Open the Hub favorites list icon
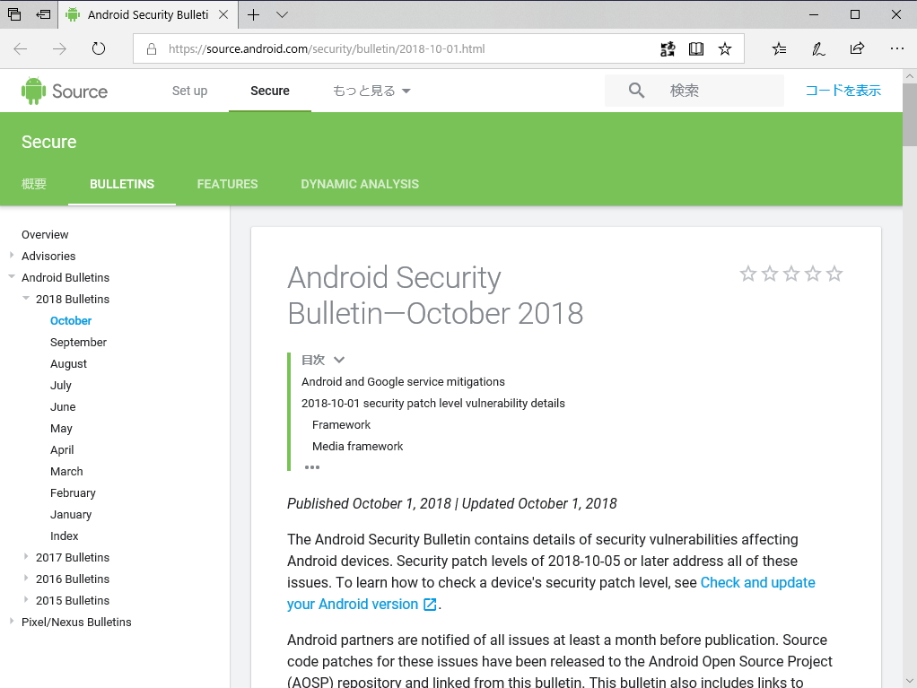The height and width of the screenshot is (688, 917). click(x=779, y=48)
